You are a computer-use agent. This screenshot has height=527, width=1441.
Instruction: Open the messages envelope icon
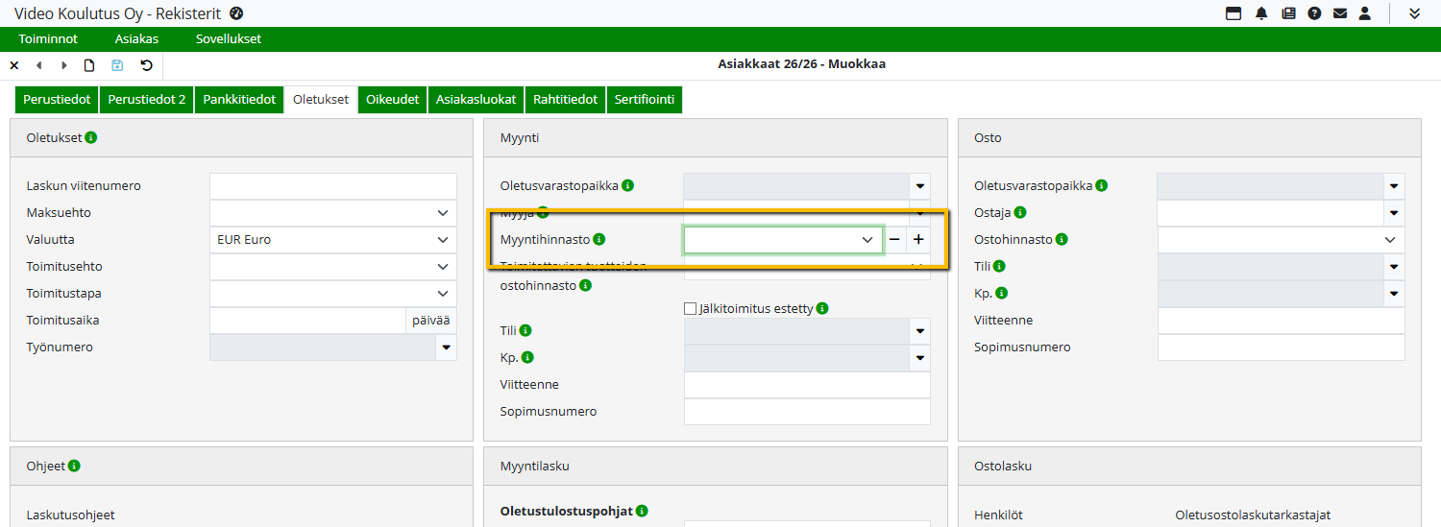click(x=1339, y=13)
